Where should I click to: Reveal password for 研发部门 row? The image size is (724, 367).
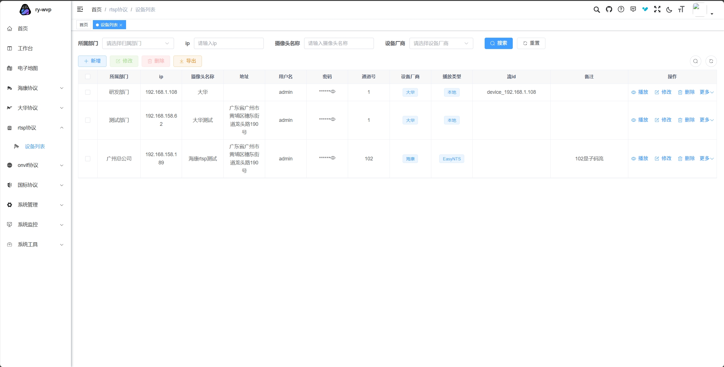pyautogui.click(x=333, y=92)
